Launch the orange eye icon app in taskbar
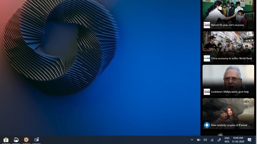 pos(26,140)
